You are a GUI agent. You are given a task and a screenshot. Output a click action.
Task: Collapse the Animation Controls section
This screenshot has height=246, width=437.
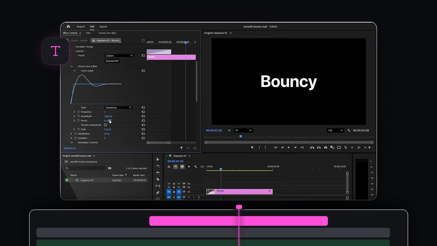[x=72, y=142]
